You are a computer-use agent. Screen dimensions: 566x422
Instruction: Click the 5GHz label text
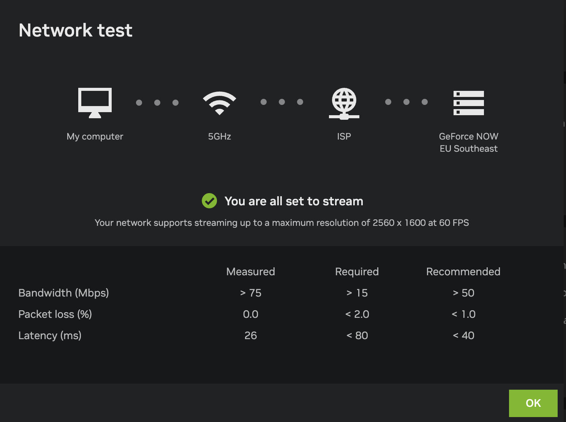pyautogui.click(x=220, y=136)
